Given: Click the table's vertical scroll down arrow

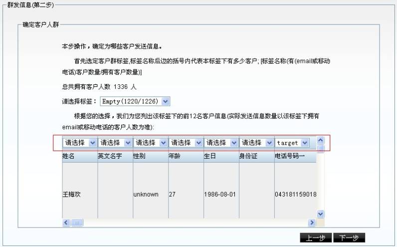Looking at the screenshot, I should tap(321, 214).
